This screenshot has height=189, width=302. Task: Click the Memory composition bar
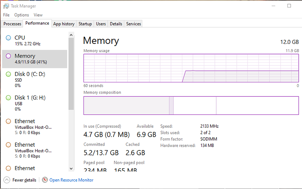[191, 105]
